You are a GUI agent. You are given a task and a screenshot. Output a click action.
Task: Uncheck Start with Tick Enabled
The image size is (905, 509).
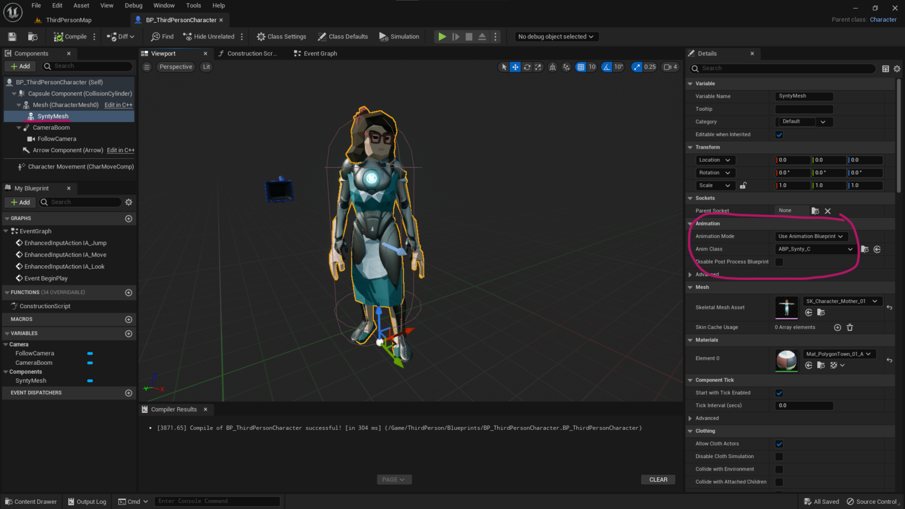779,392
